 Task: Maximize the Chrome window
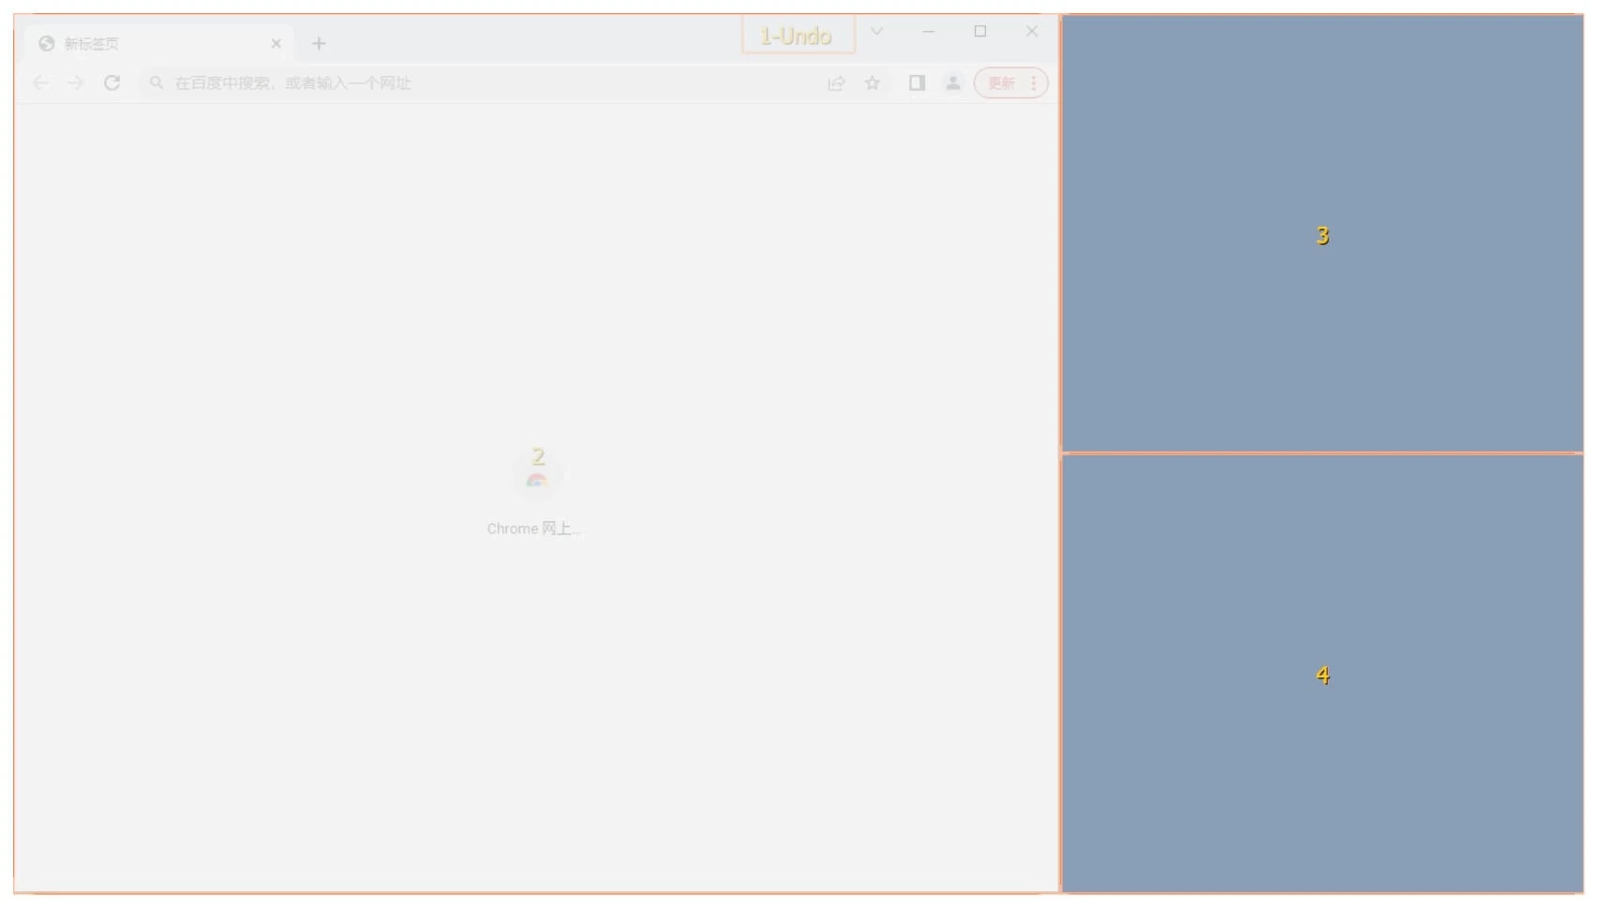tap(980, 32)
